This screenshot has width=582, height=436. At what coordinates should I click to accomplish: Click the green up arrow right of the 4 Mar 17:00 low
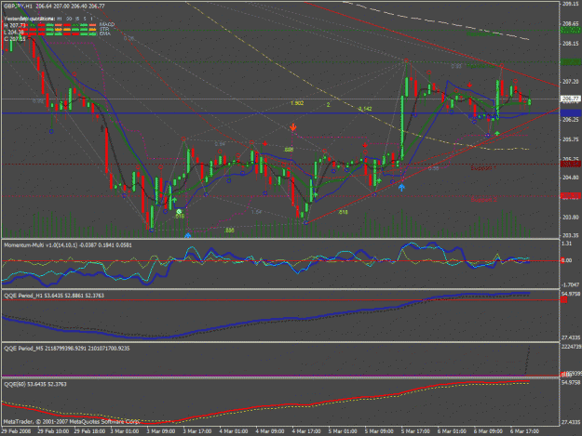pyautogui.click(x=316, y=194)
